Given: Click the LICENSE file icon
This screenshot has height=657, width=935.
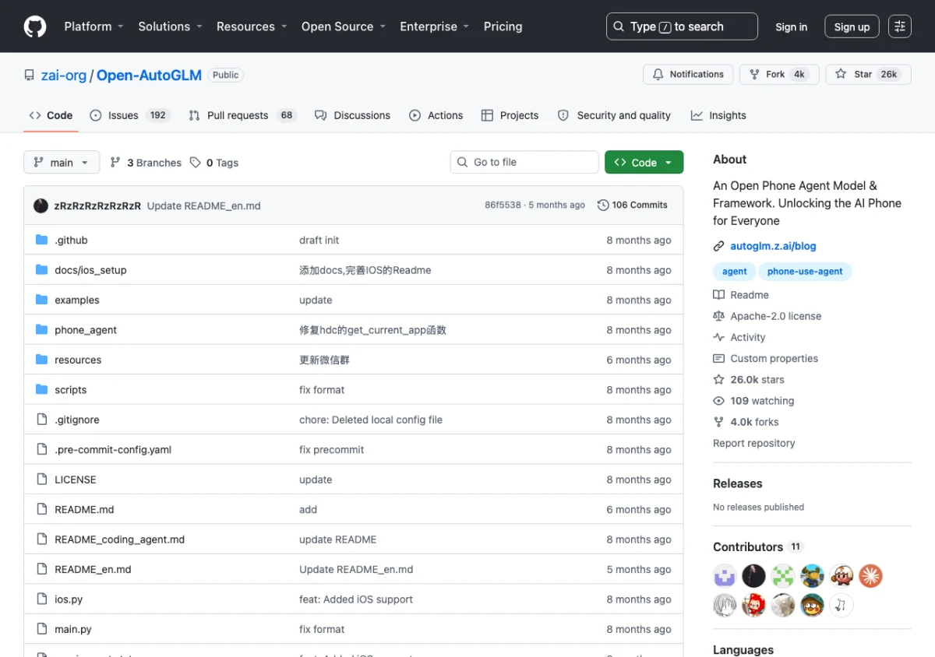Looking at the screenshot, I should click(42, 480).
